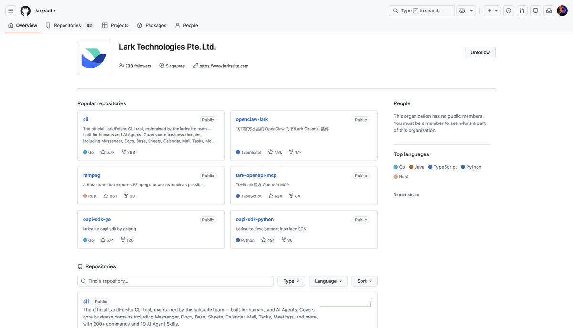This screenshot has height=328, width=573.
Task: Open the Language filter dropdown
Action: tap(329, 281)
